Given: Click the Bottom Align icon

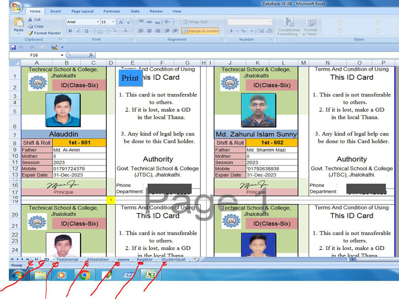Looking at the screenshot, I should pyautogui.click(x=158, y=22).
